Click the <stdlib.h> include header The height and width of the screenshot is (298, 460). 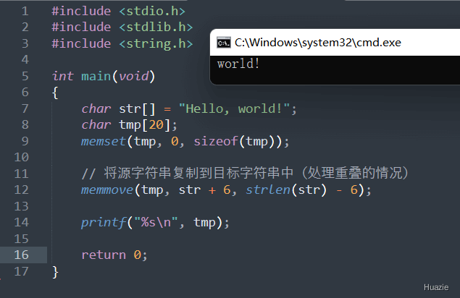pyautogui.click(x=156, y=27)
